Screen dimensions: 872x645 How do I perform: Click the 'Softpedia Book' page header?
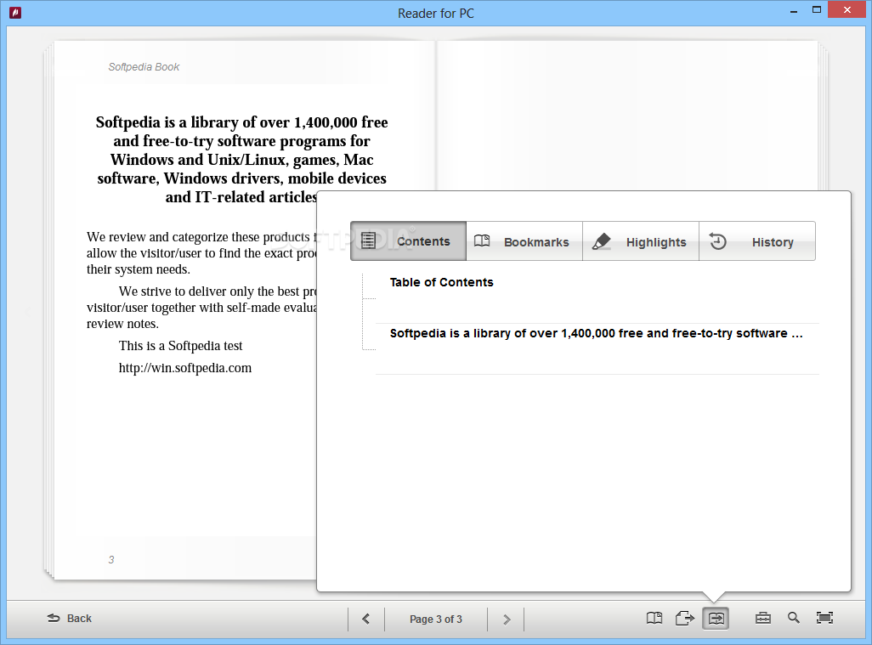(x=144, y=67)
